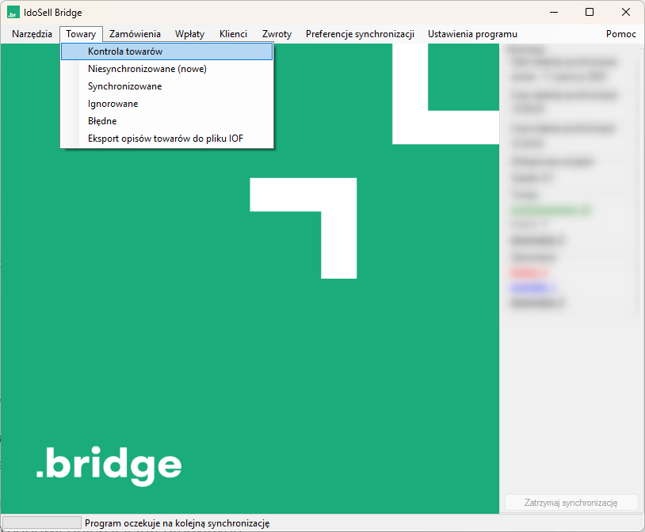Open the Pomoc menu
Screen dimensions: 645x532
pyautogui.click(x=620, y=34)
